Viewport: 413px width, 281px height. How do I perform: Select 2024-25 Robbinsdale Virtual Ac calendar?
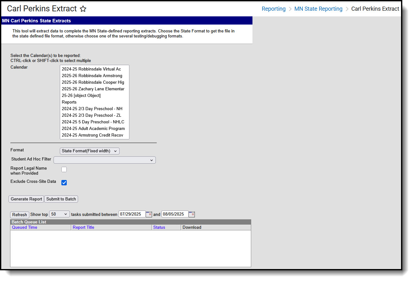point(94,69)
